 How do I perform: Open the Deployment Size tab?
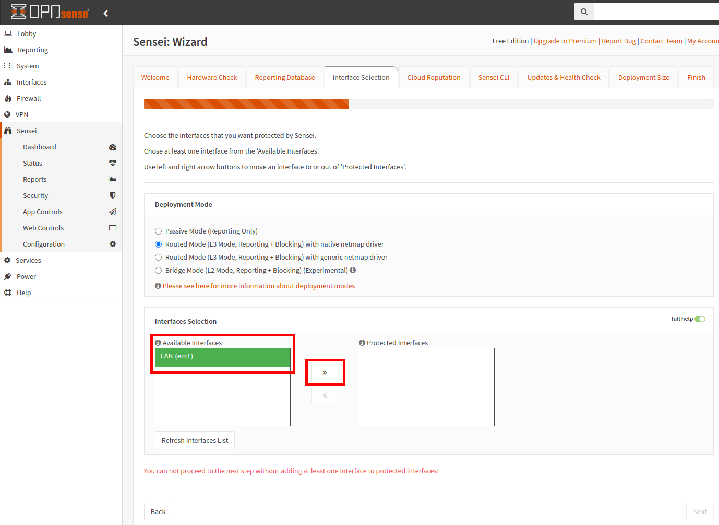[643, 77]
